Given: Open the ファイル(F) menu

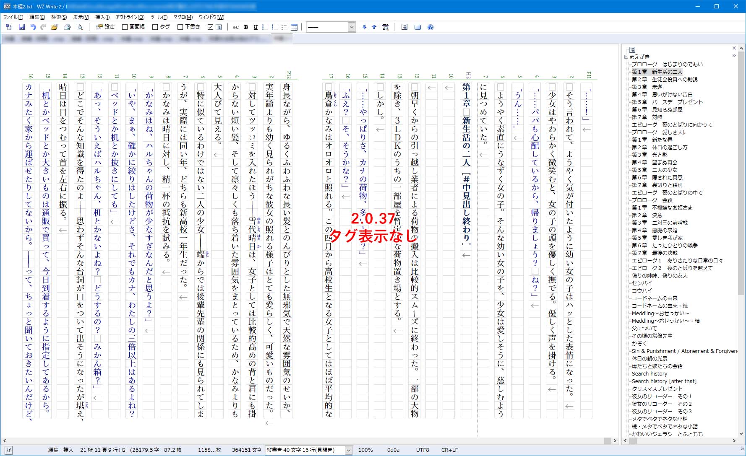Looking at the screenshot, I should click(13, 17).
